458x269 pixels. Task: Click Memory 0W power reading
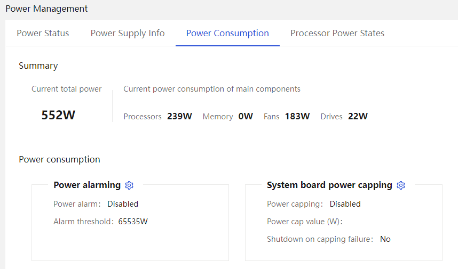246,116
